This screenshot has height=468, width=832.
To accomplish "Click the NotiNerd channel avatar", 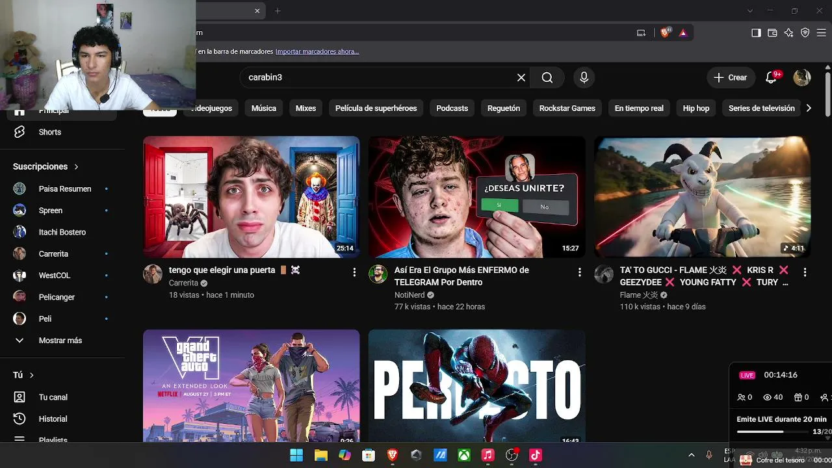I will tap(378, 274).
